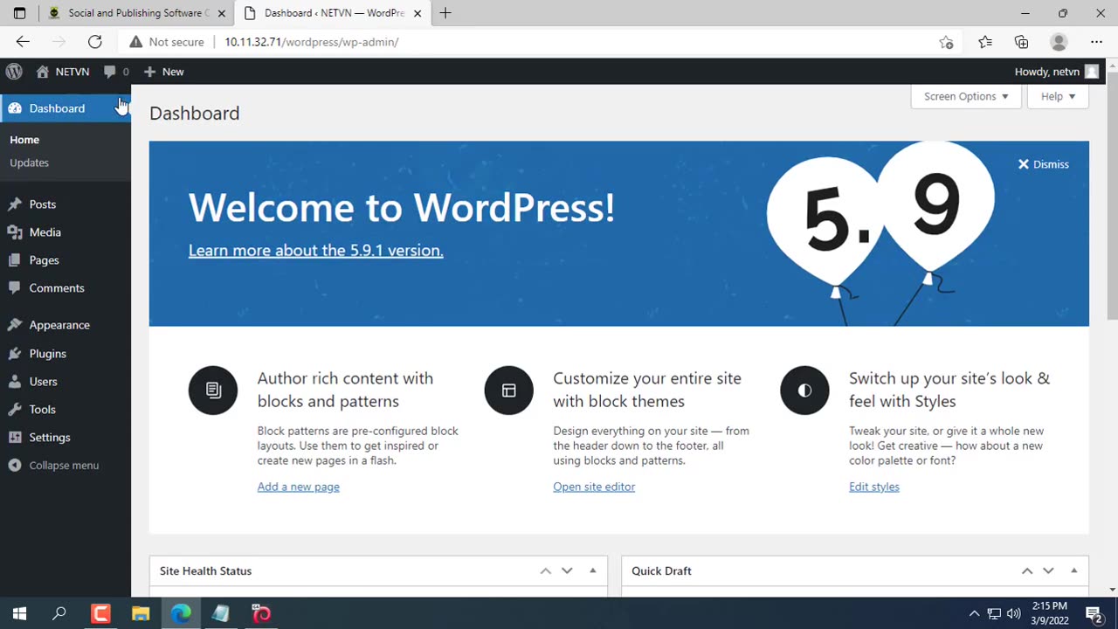Image resolution: width=1118 pixels, height=629 pixels.
Task: Click Edit styles link
Action: tap(874, 487)
